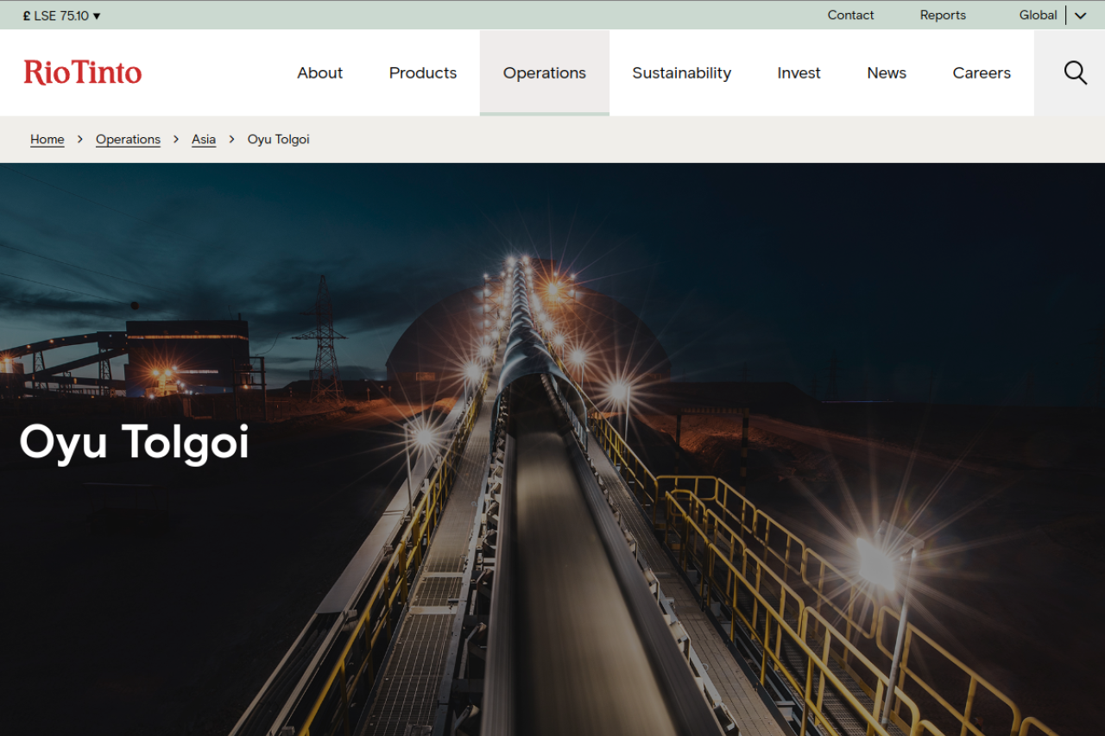Open the Reports link
Image resolution: width=1105 pixels, height=736 pixels.
point(943,16)
